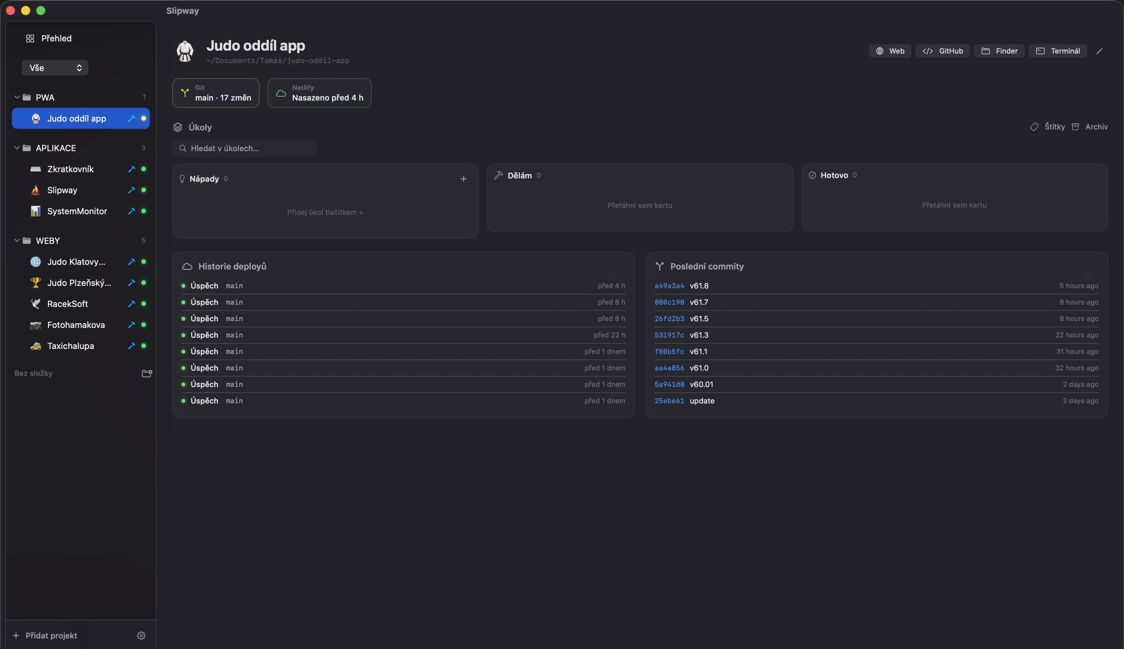The width and height of the screenshot is (1124, 649).
Task: Open project in Terminál
Action: 1058,51
